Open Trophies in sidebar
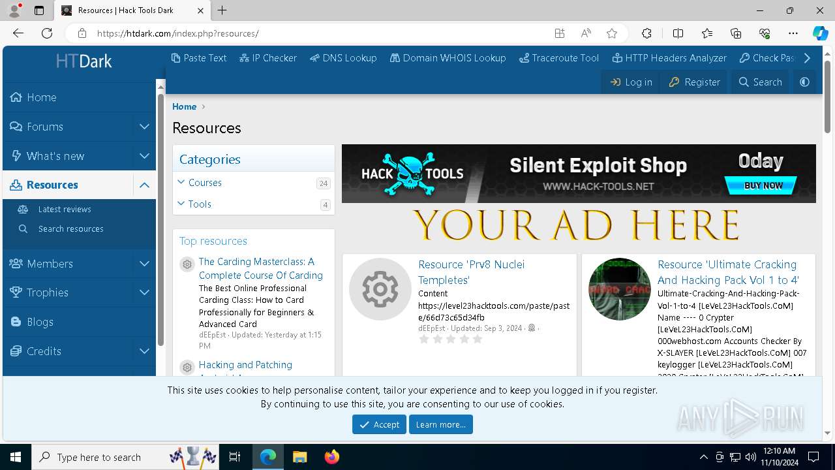This screenshot has height=470, width=835. point(68,292)
